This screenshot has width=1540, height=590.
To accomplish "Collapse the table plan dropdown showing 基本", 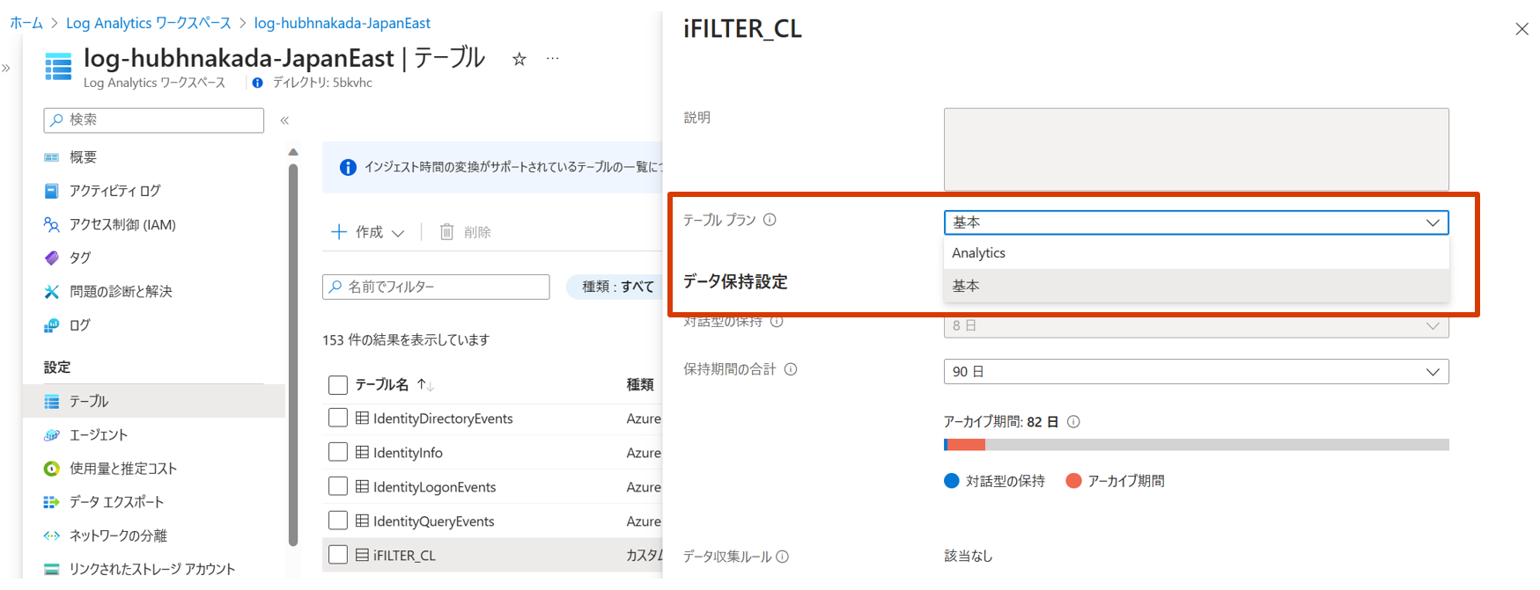I will tap(1196, 222).
